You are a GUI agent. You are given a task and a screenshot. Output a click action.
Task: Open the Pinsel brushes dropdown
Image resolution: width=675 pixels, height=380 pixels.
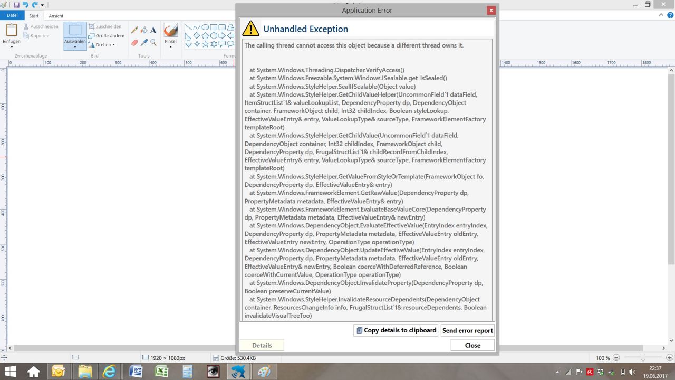click(x=170, y=46)
